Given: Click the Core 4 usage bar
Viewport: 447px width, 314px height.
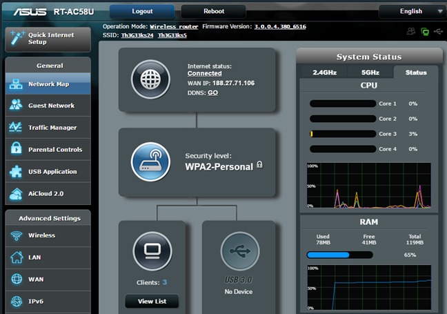Looking at the screenshot, I should click(343, 149).
